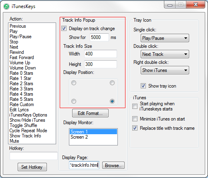The width and height of the screenshot is (208, 178).
Task: Expand the Double click Next Track dropdown
Action: (165, 54)
